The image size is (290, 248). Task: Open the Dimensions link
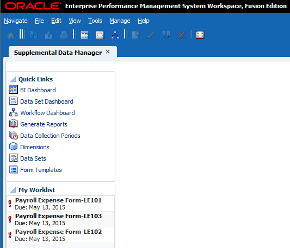tap(35, 147)
